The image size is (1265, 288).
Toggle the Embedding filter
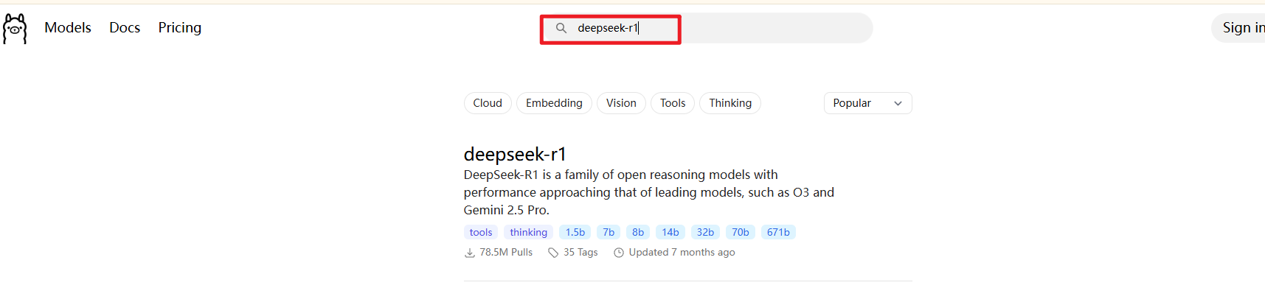(554, 103)
